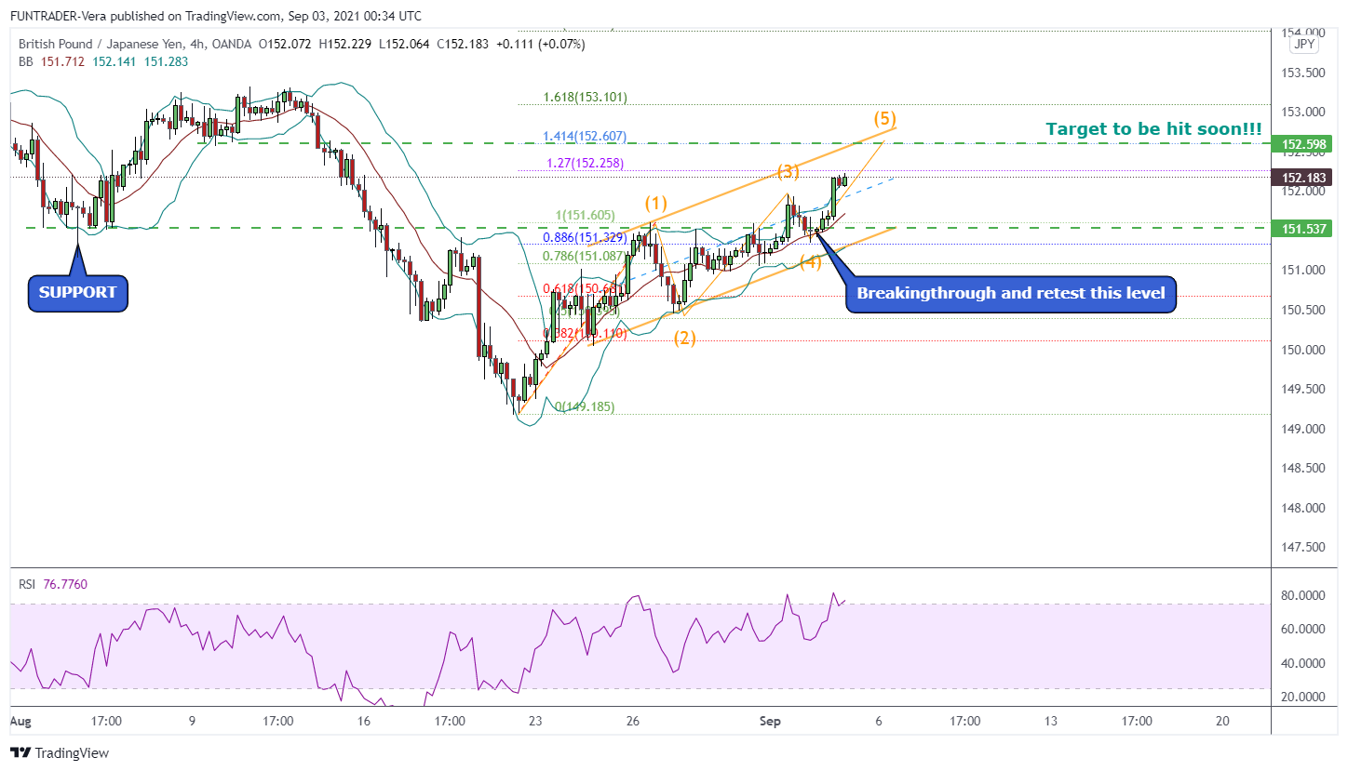Click date 23 on the time axis

(535, 721)
